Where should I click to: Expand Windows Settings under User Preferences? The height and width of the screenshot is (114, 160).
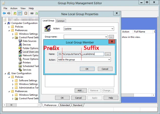(x=13, y=95)
